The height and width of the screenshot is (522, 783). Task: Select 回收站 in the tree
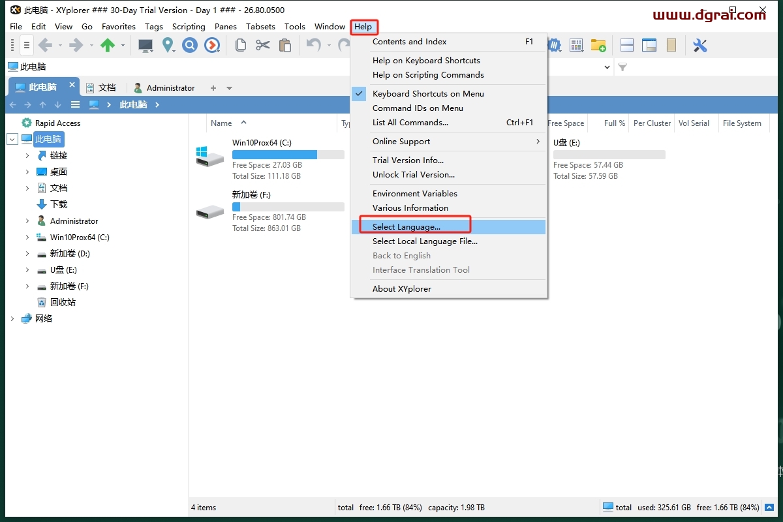pos(63,302)
